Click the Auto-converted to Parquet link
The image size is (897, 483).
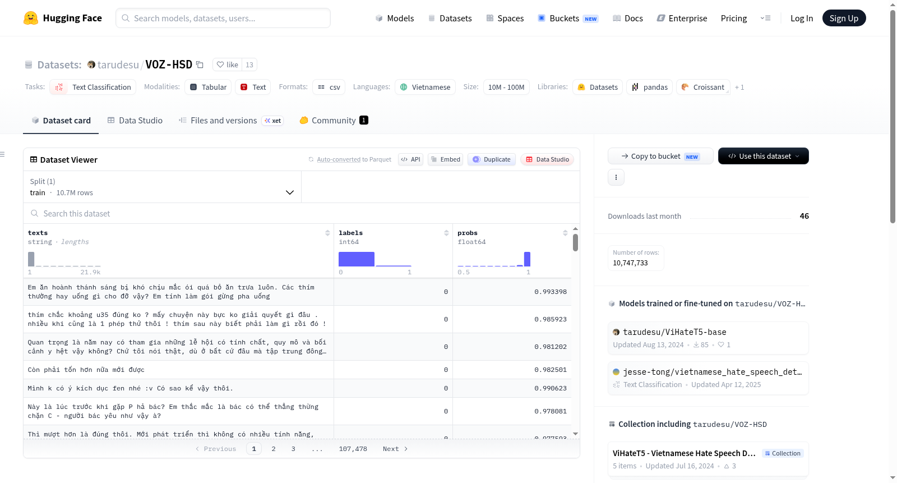339,160
